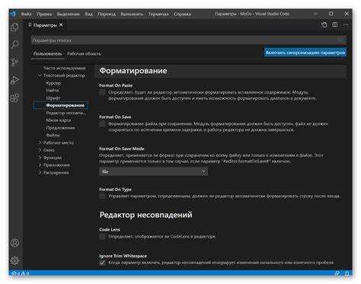Click the feedback icon in status bar
361x284 pixels.
(x=337, y=273)
